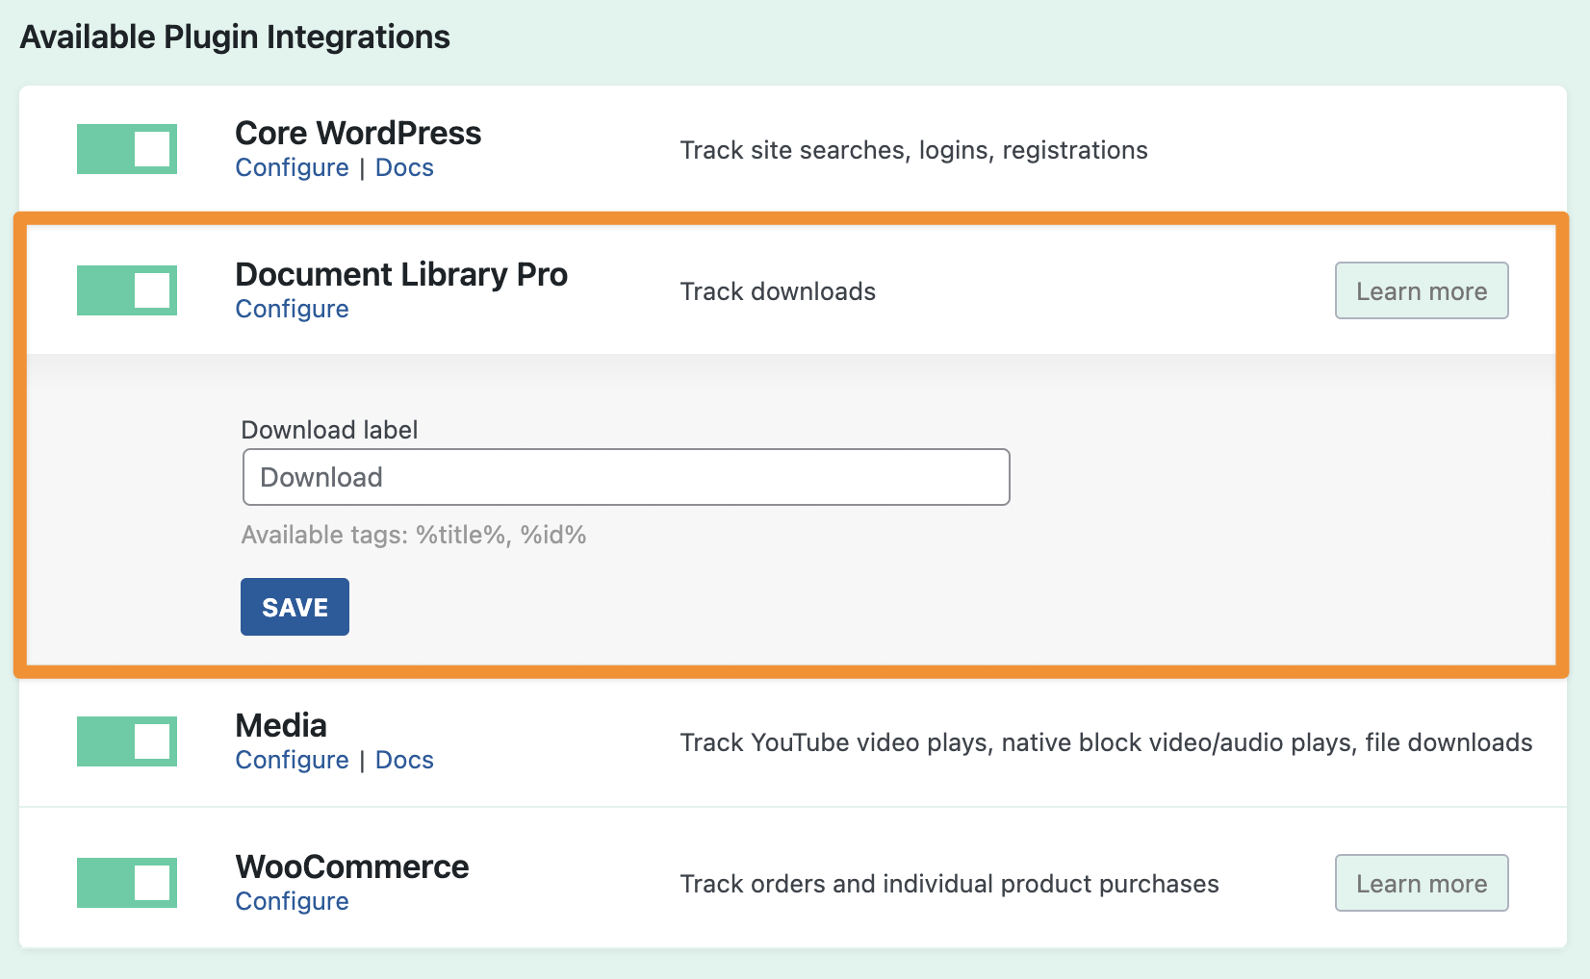This screenshot has width=1590, height=979.
Task: Click the WooCommerce heading
Action: [x=352, y=866]
